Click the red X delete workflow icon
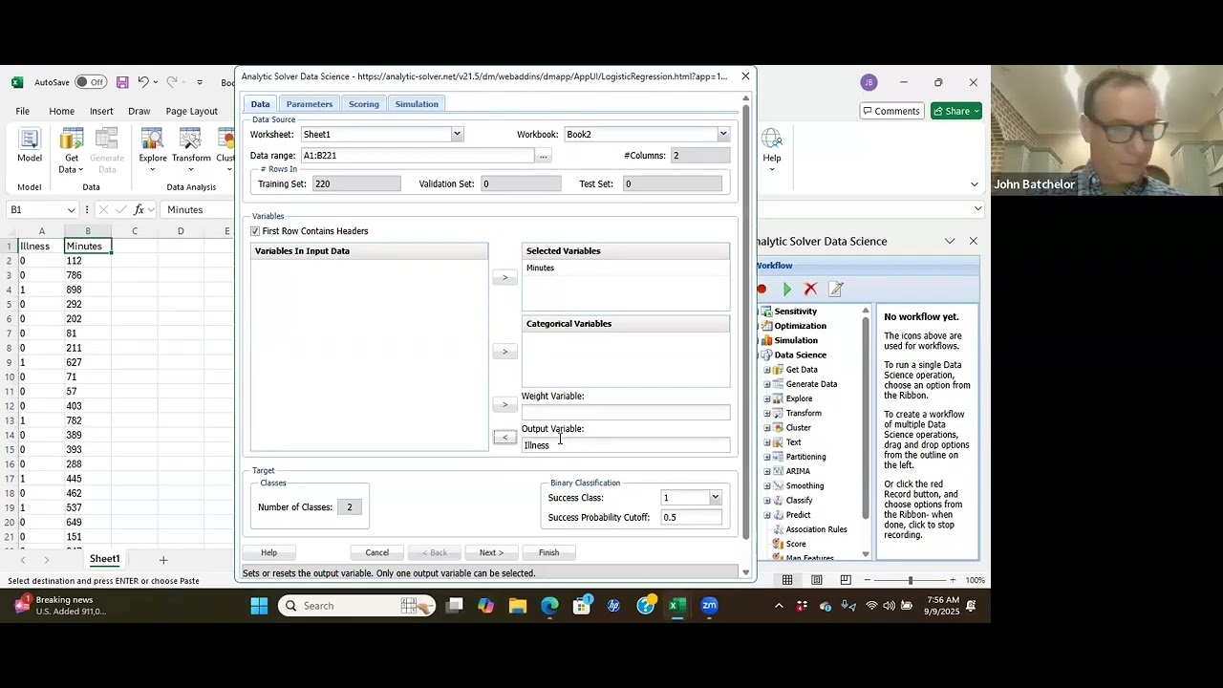The height and width of the screenshot is (688, 1223). (x=810, y=289)
